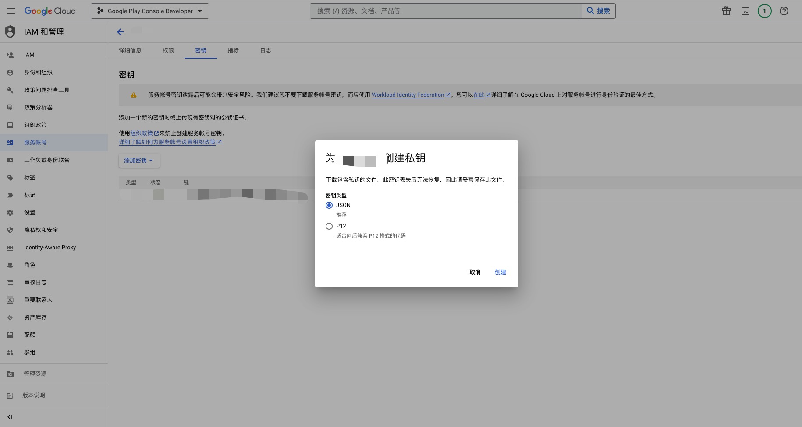This screenshot has height=427, width=802.
Task: Click the 标记 arrow-label icon
Action: tap(10, 195)
